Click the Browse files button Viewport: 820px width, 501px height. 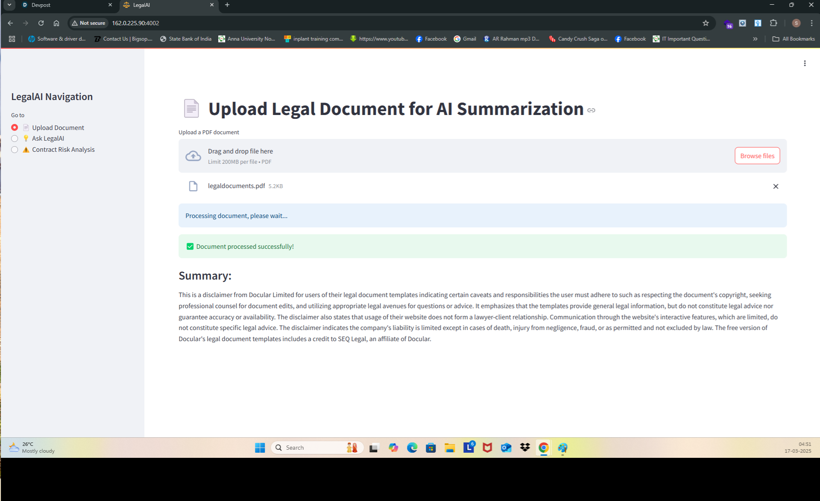(757, 156)
